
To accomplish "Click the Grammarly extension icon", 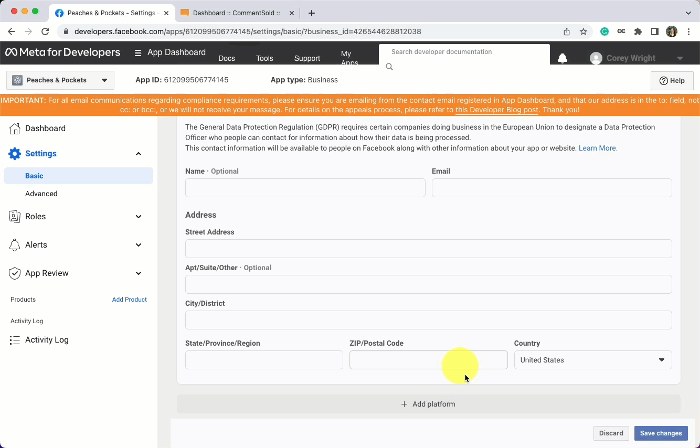I will (604, 31).
